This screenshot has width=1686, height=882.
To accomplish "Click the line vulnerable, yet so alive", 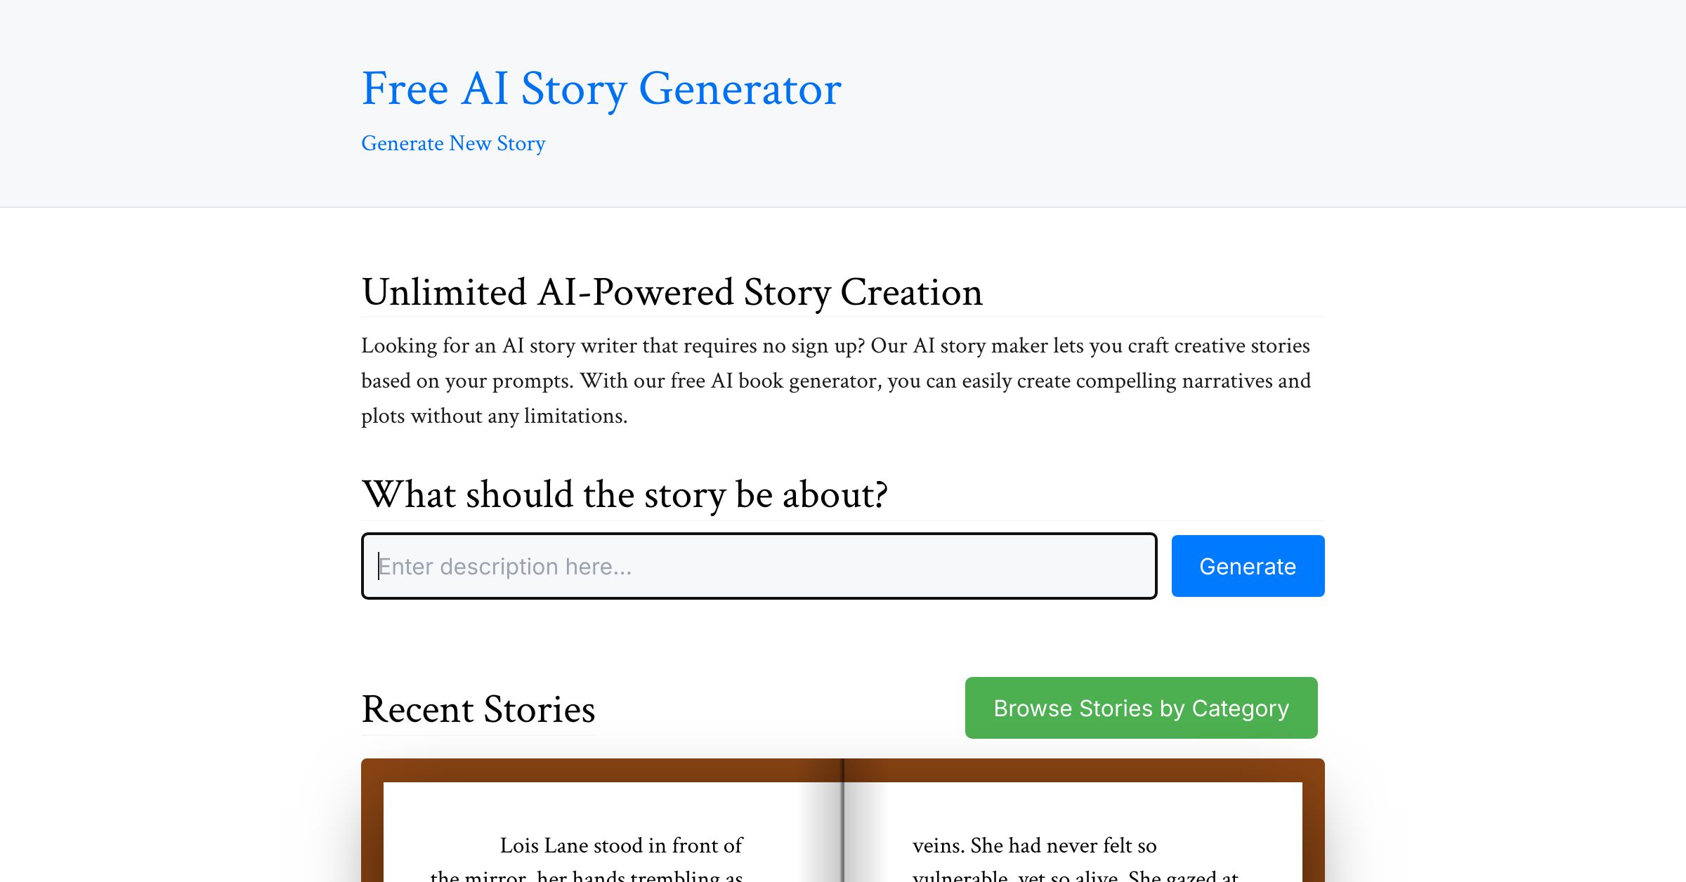I will [1075, 875].
